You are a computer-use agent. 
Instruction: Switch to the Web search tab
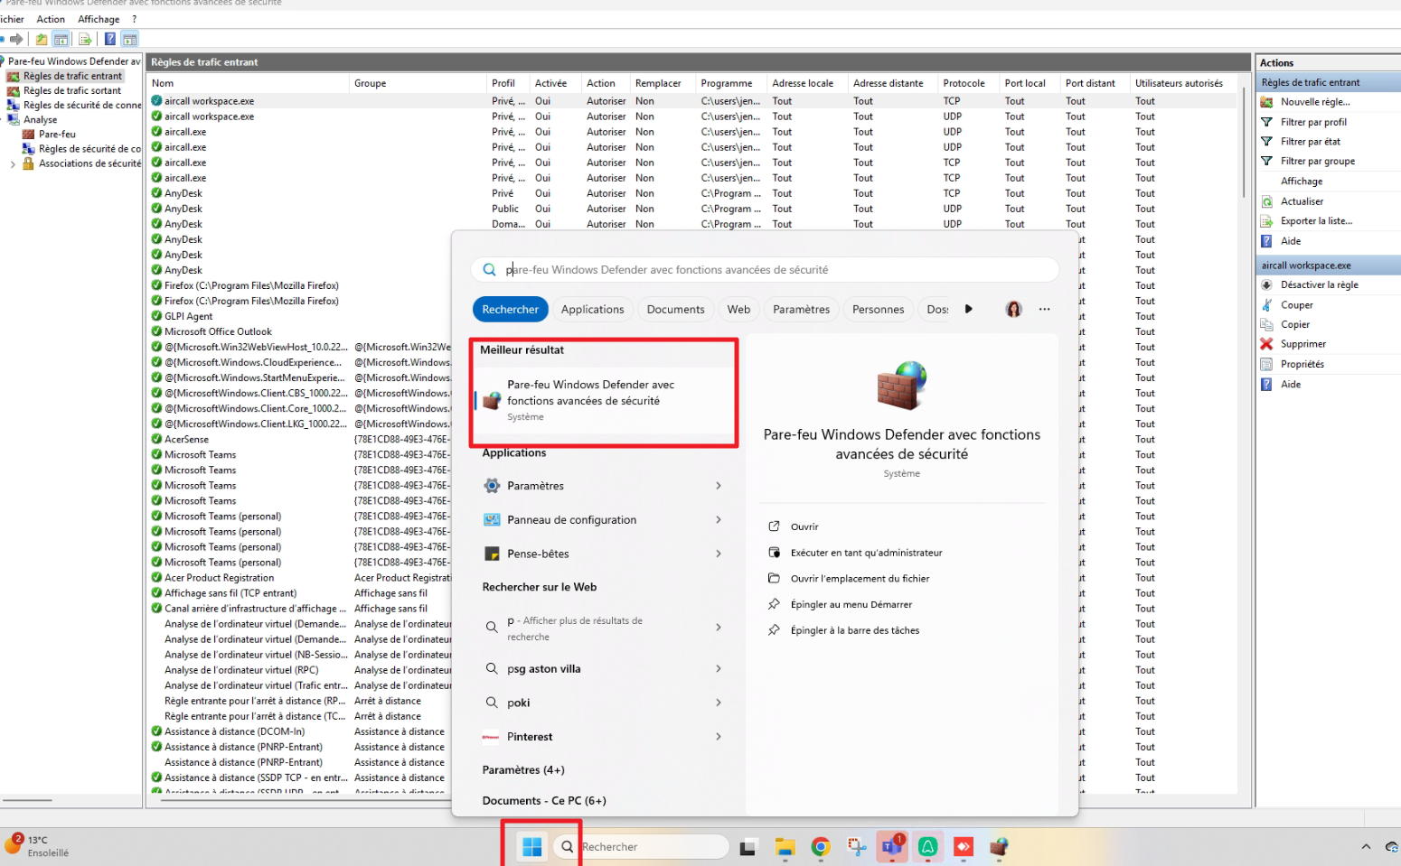click(738, 309)
